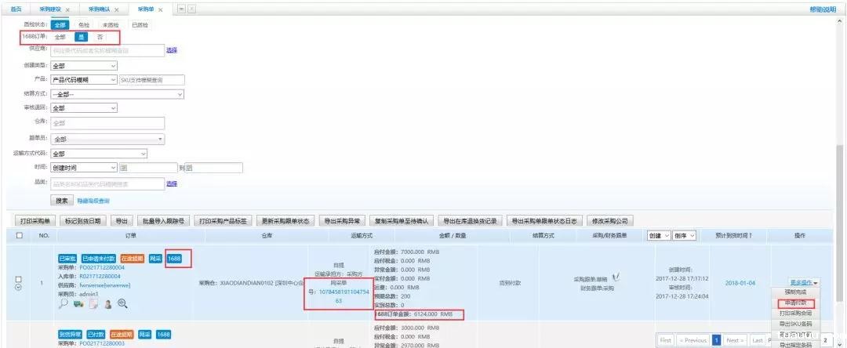This screenshot has width=847, height=348.
Task: Expand the 结算方式 dropdown
Action: click(x=117, y=94)
